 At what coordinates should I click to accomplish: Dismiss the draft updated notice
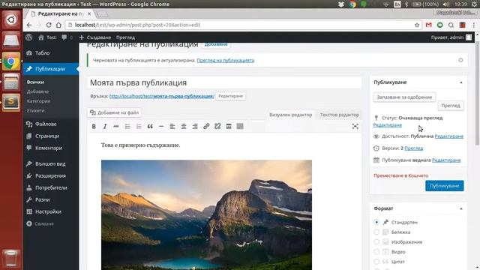tap(460, 60)
